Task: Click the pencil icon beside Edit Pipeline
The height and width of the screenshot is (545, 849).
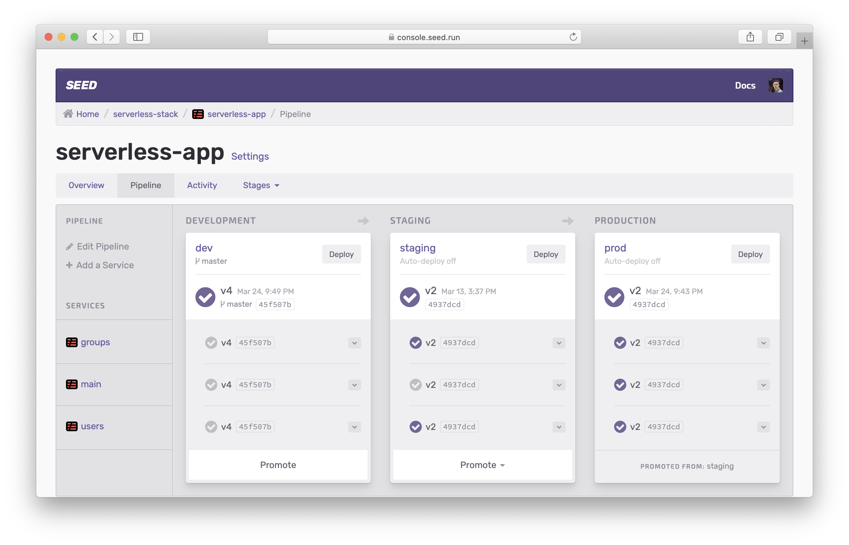Action: (70, 247)
